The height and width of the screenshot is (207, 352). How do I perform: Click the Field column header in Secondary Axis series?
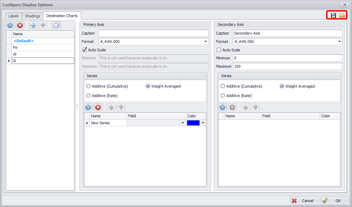tap(290, 116)
